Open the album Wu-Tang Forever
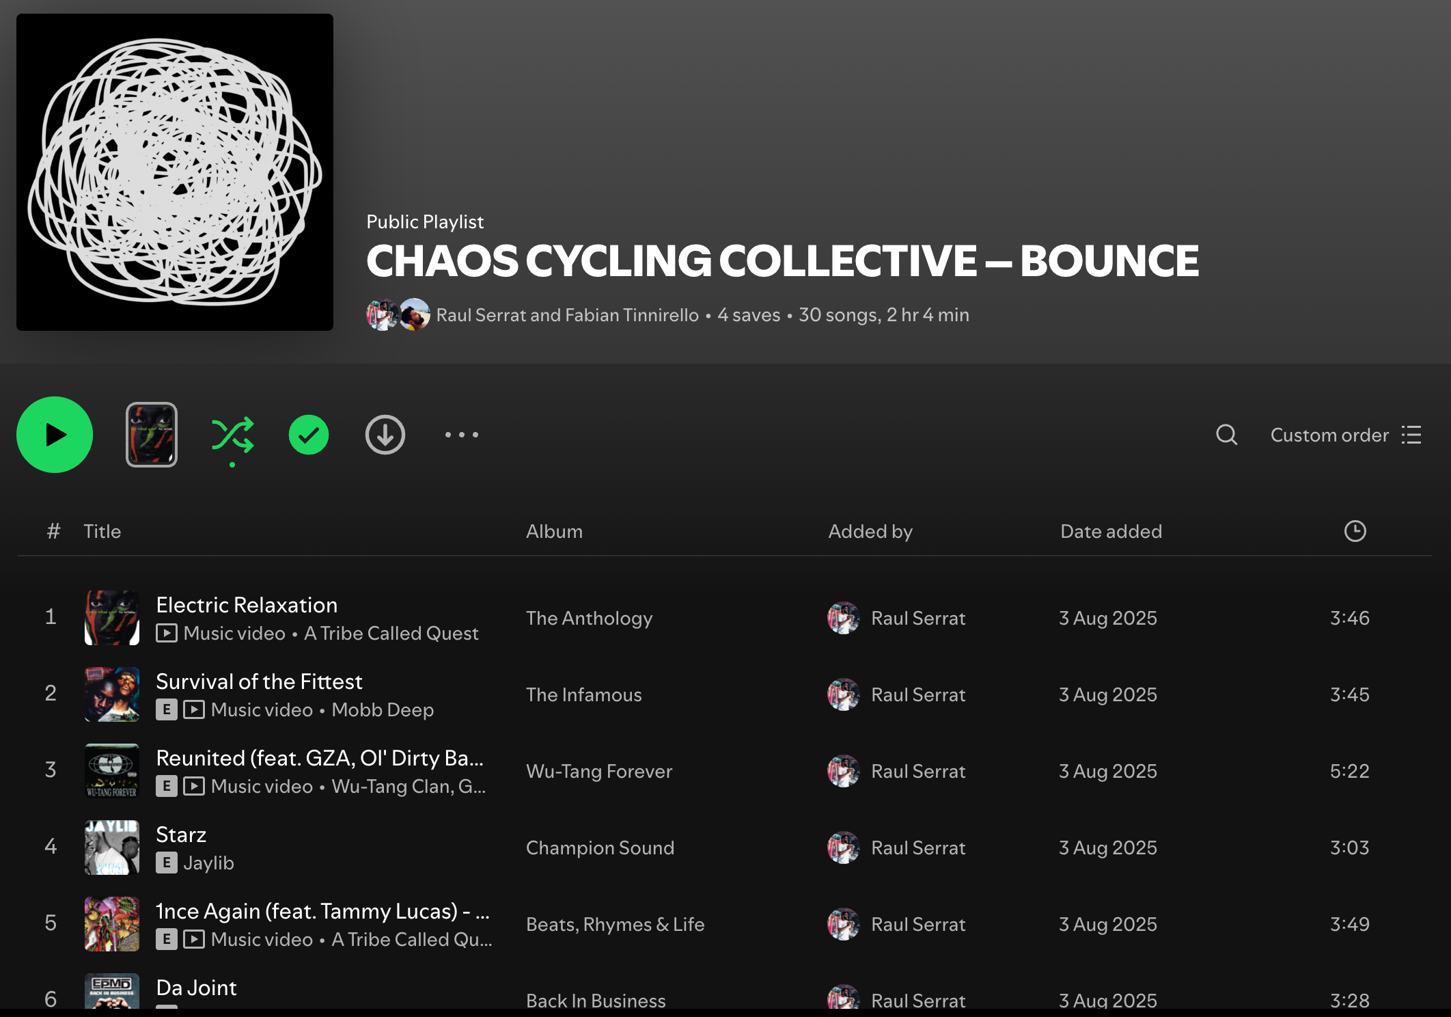This screenshot has height=1017, width=1451. [x=598, y=771]
